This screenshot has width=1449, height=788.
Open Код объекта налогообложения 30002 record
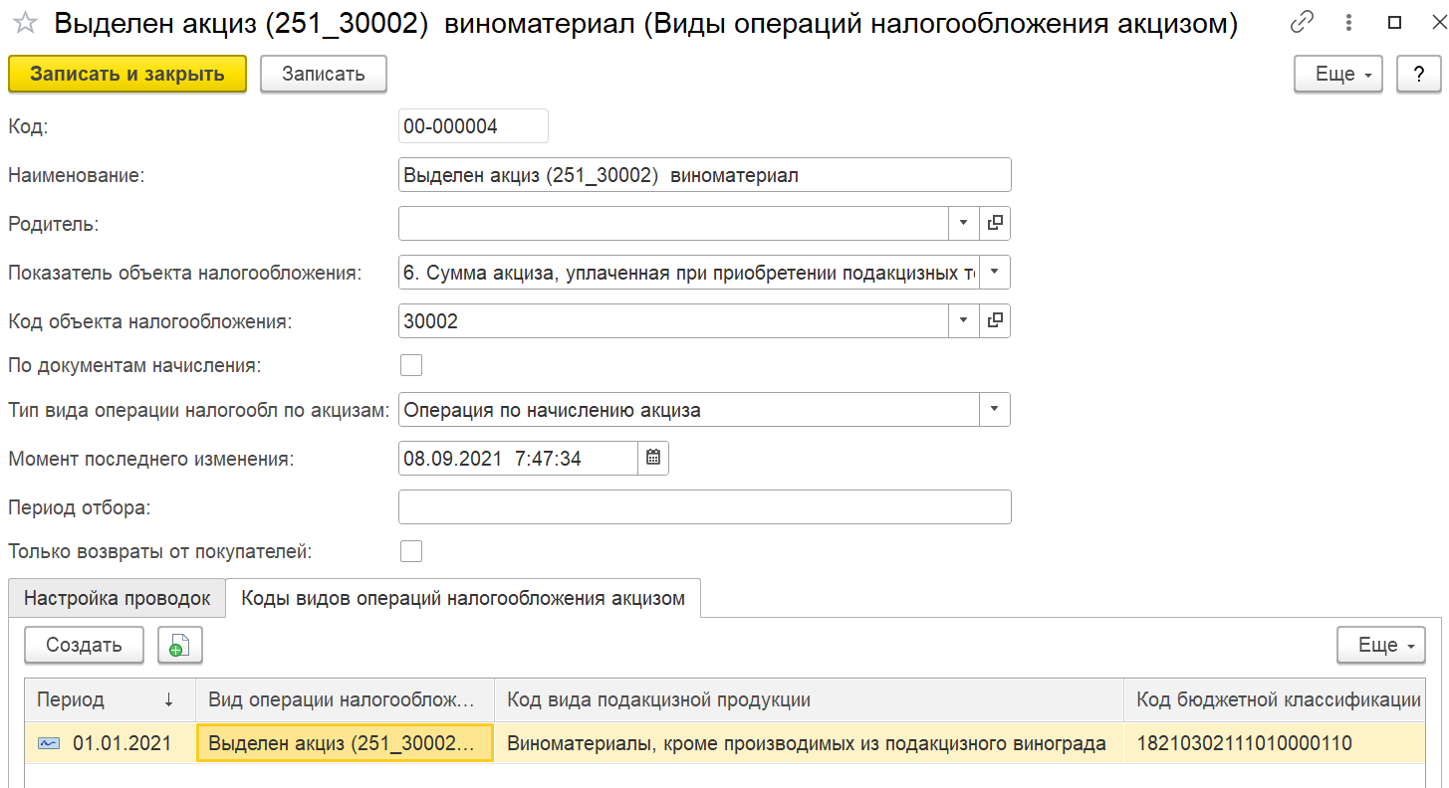click(995, 320)
